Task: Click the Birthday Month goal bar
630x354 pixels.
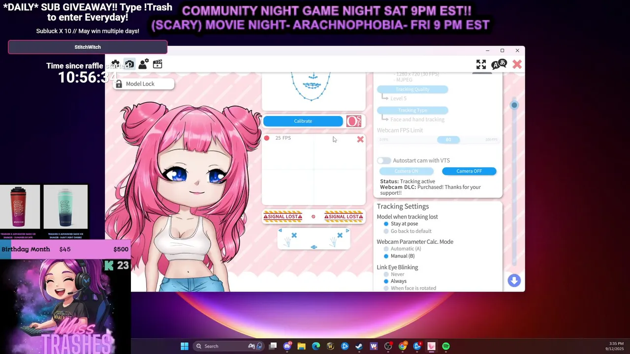Action: pos(65,249)
